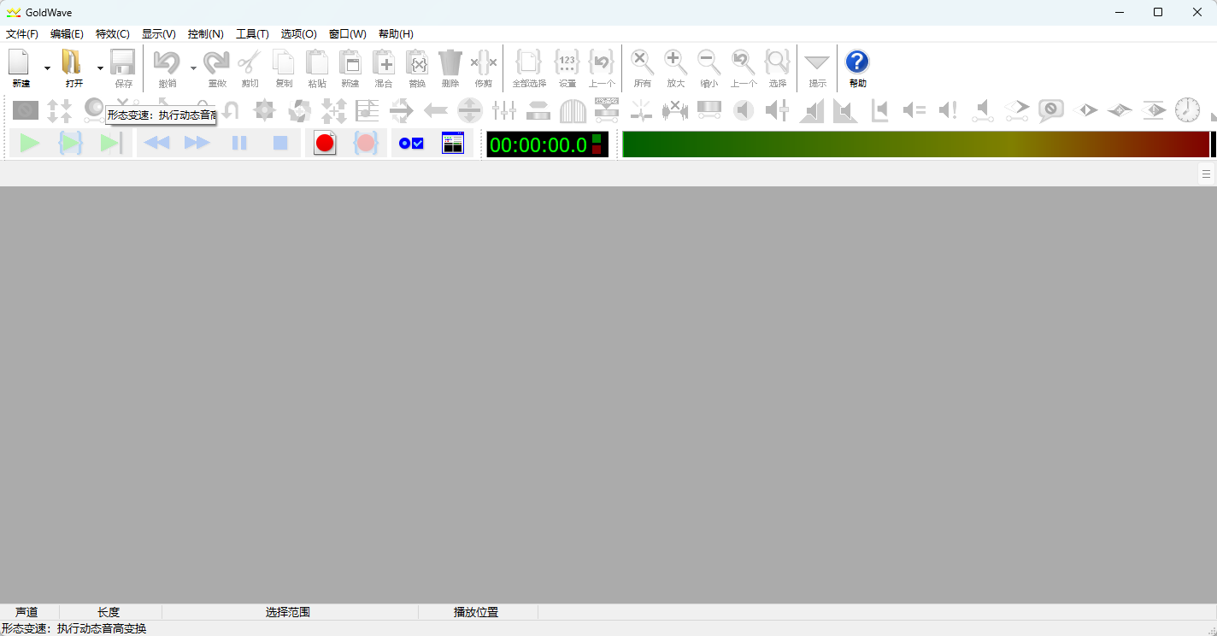
Task: Click the green Play button
Action: 30,144
